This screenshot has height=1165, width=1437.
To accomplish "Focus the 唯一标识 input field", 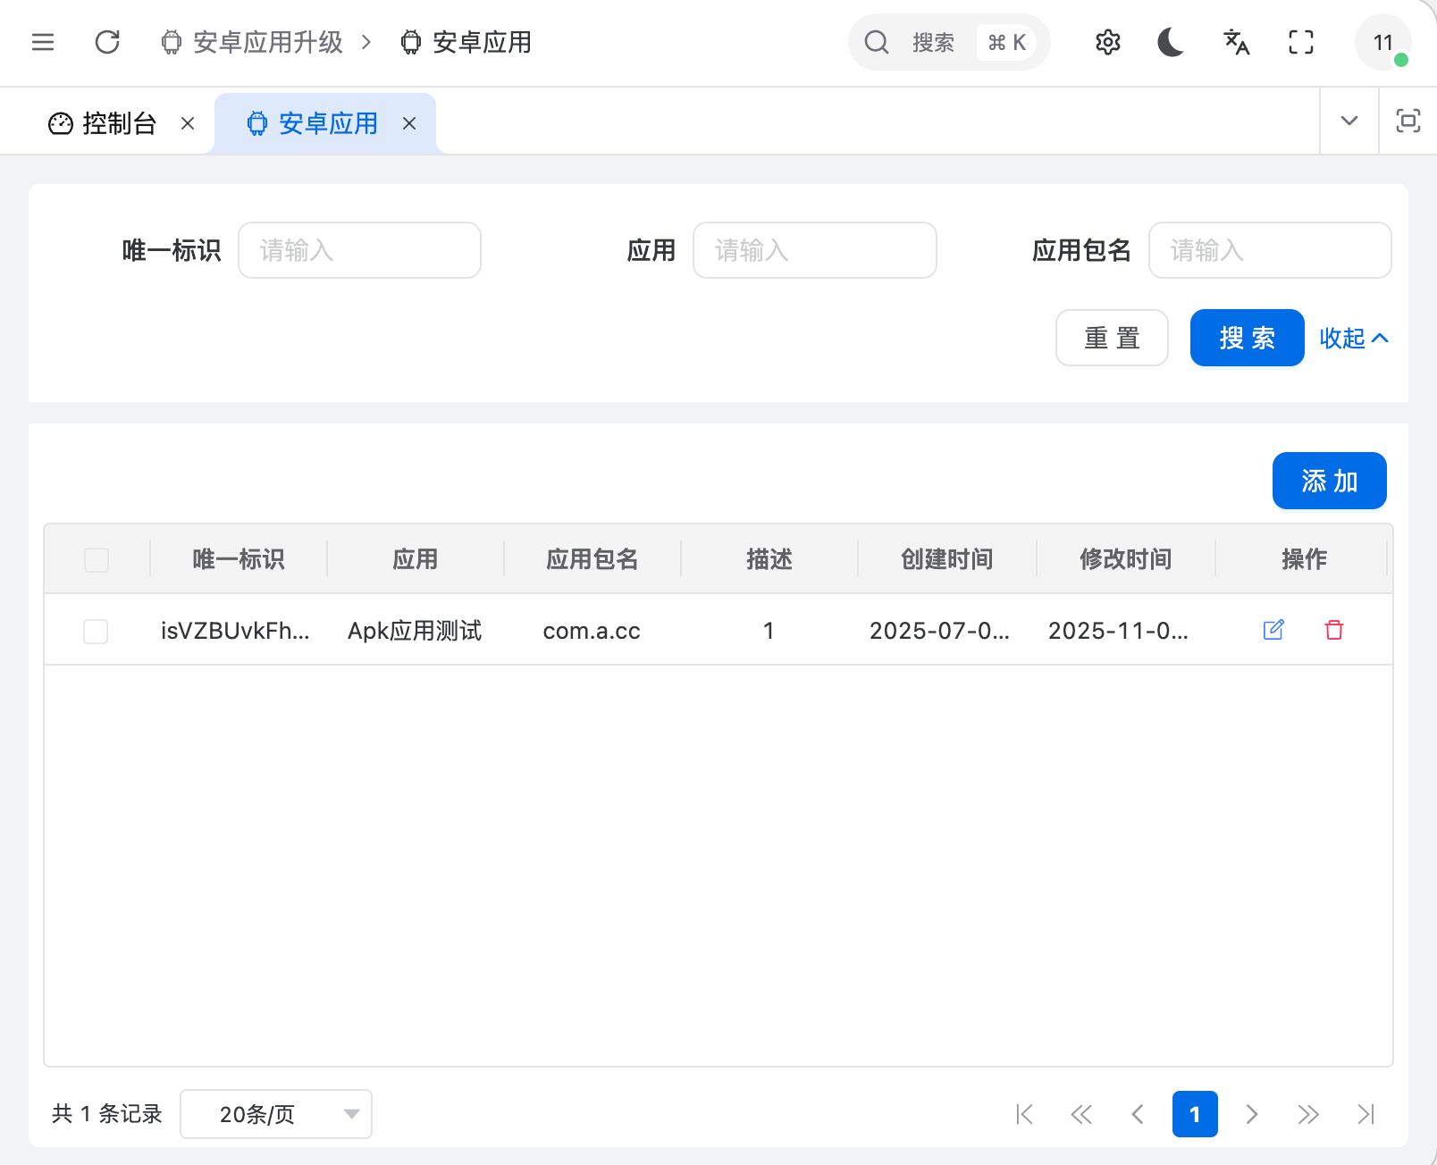I will [x=359, y=250].
